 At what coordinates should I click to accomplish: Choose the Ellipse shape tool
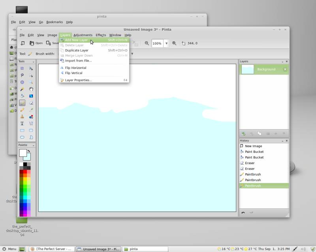coord(22,137)
